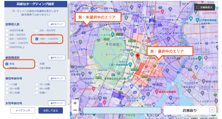Click the 江戸東京博物館 museum marker
Screen dimensions: 222x119
point(197,20)
